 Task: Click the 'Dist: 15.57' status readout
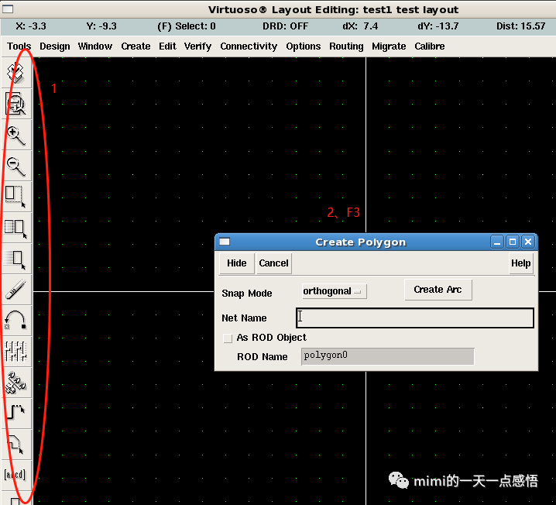(x=520, y=26)
